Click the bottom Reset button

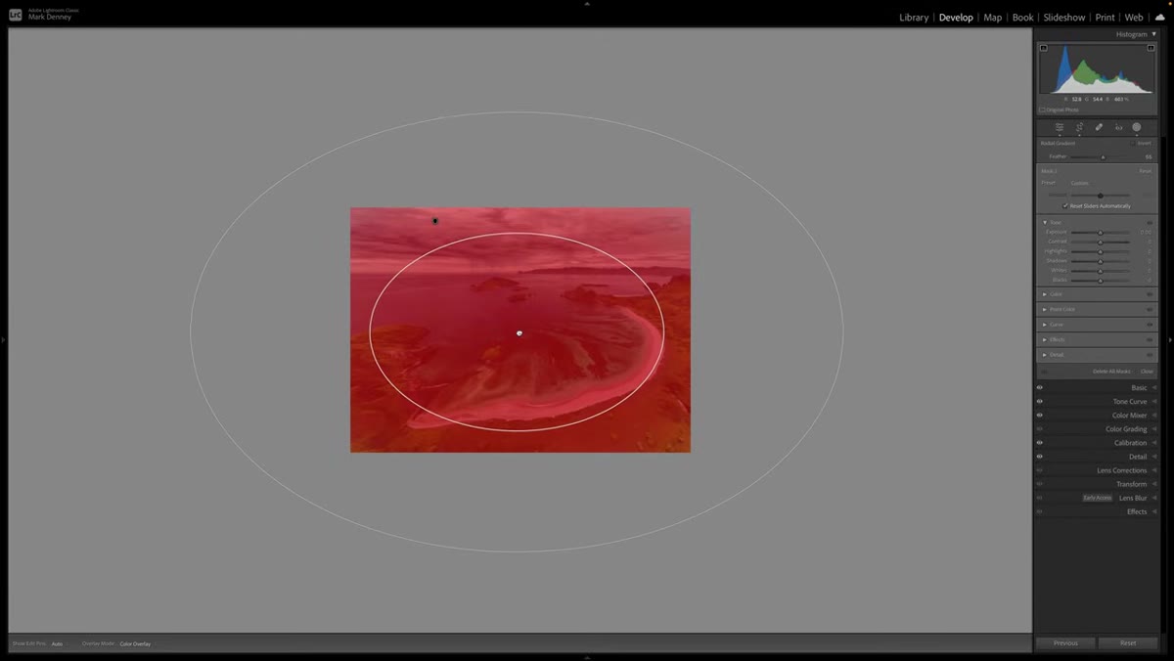tap(1128, 643)
